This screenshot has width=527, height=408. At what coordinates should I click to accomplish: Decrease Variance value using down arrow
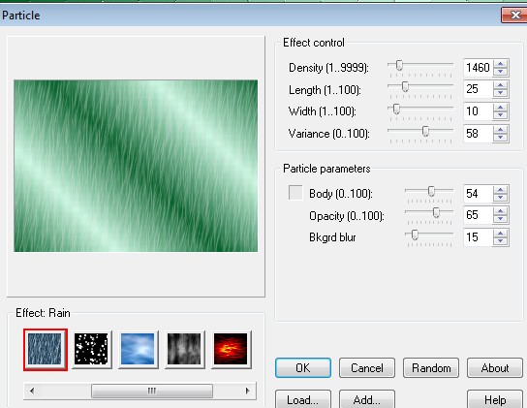pyautogui.click(x=501, y=137)
